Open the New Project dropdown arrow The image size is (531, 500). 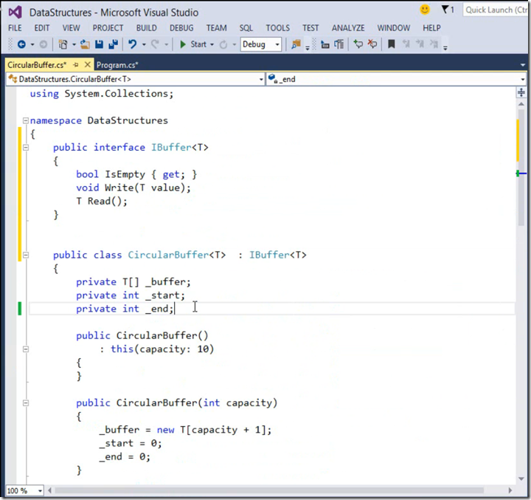click(x=74, y=45)
